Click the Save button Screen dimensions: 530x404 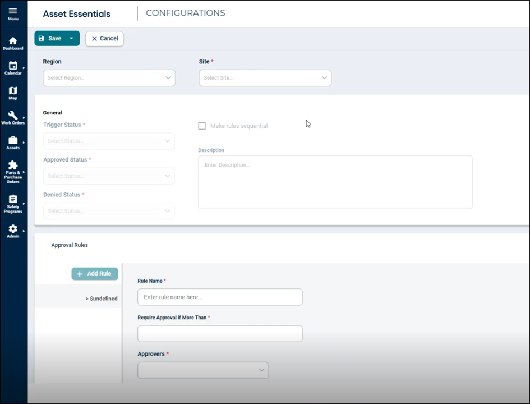click(50, 39)
